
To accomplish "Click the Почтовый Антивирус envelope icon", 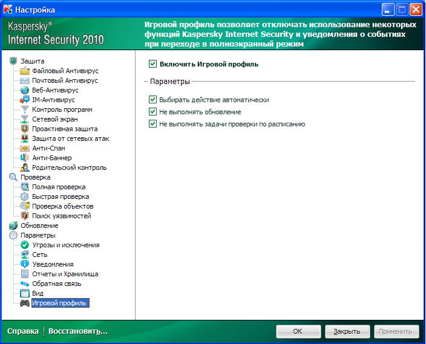I will pyautogui.click(x=25, y=80).
